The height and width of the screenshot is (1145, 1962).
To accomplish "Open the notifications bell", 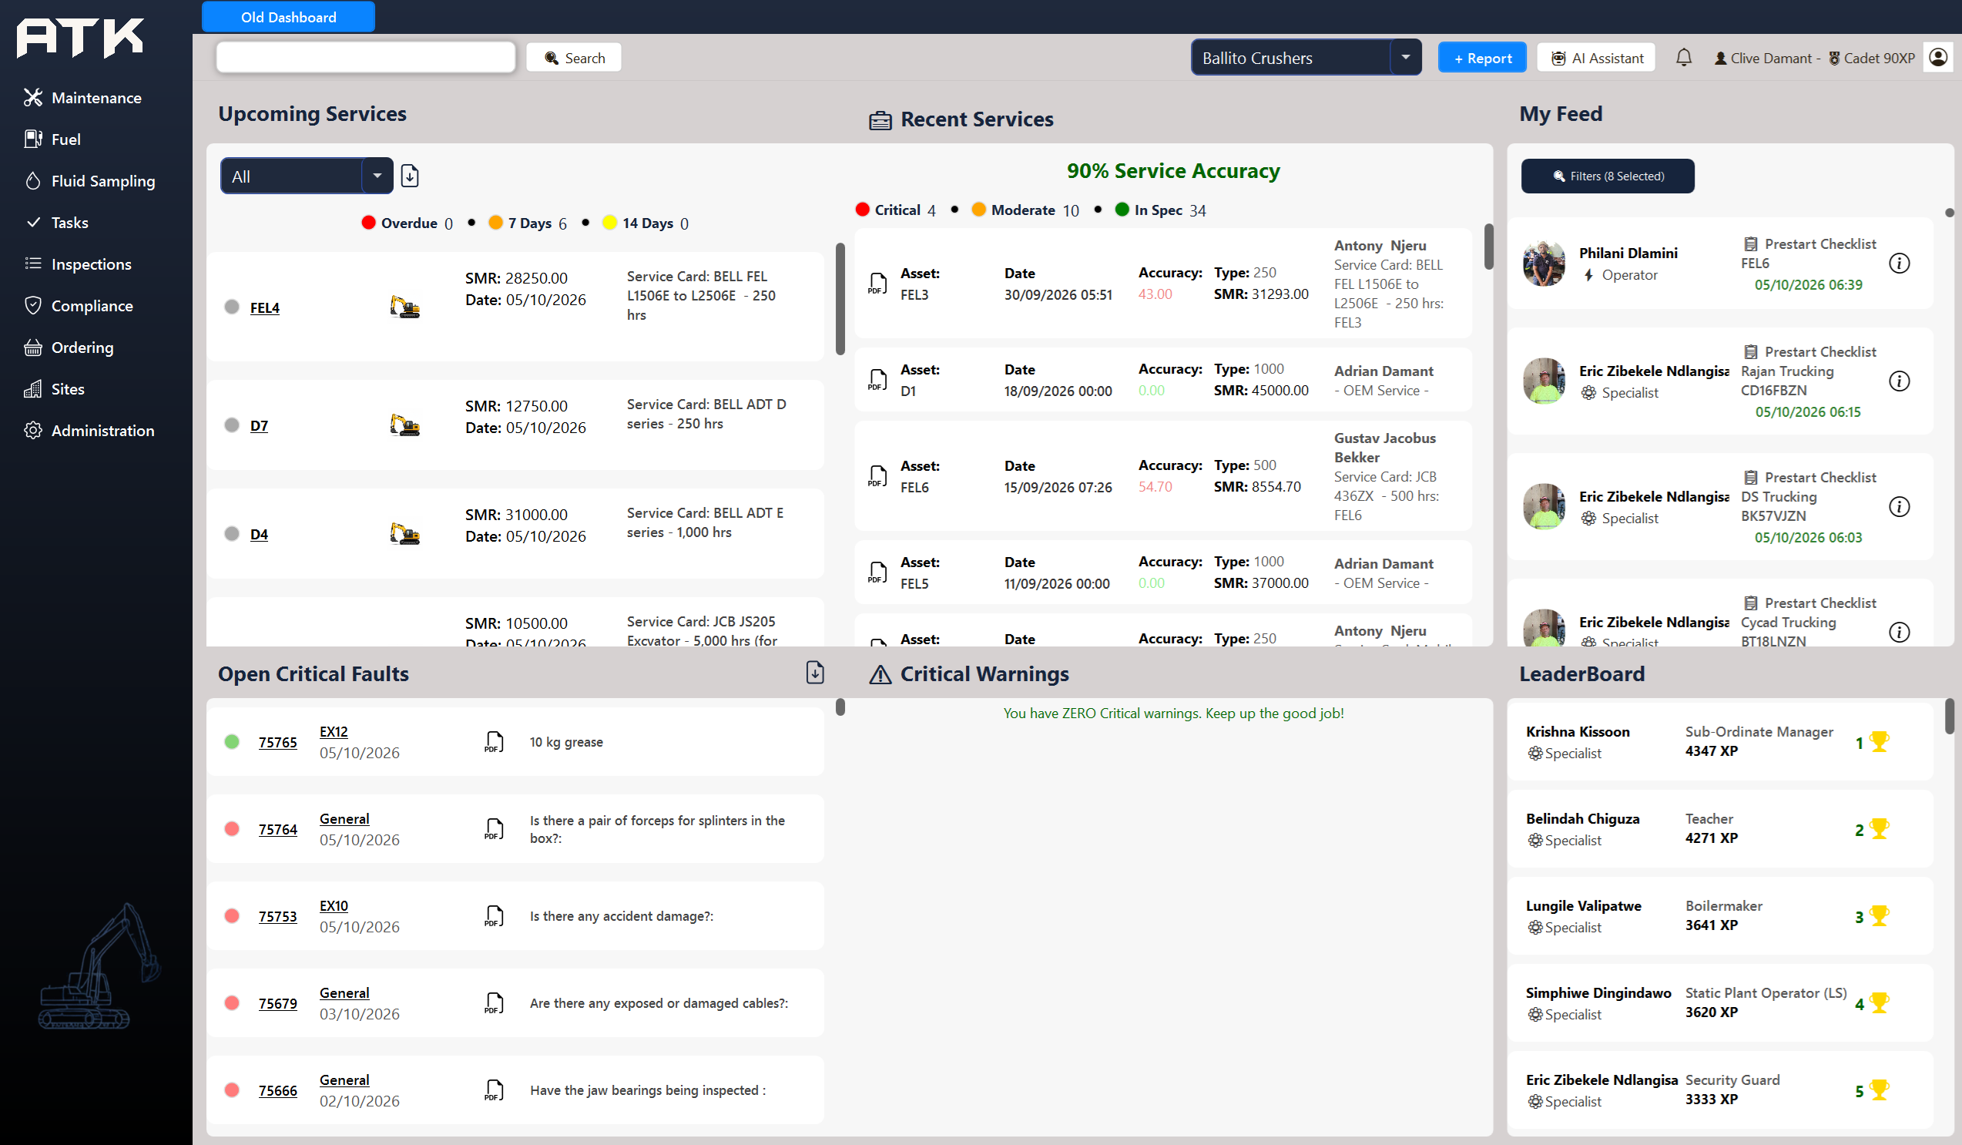I will click(1683, 58).
